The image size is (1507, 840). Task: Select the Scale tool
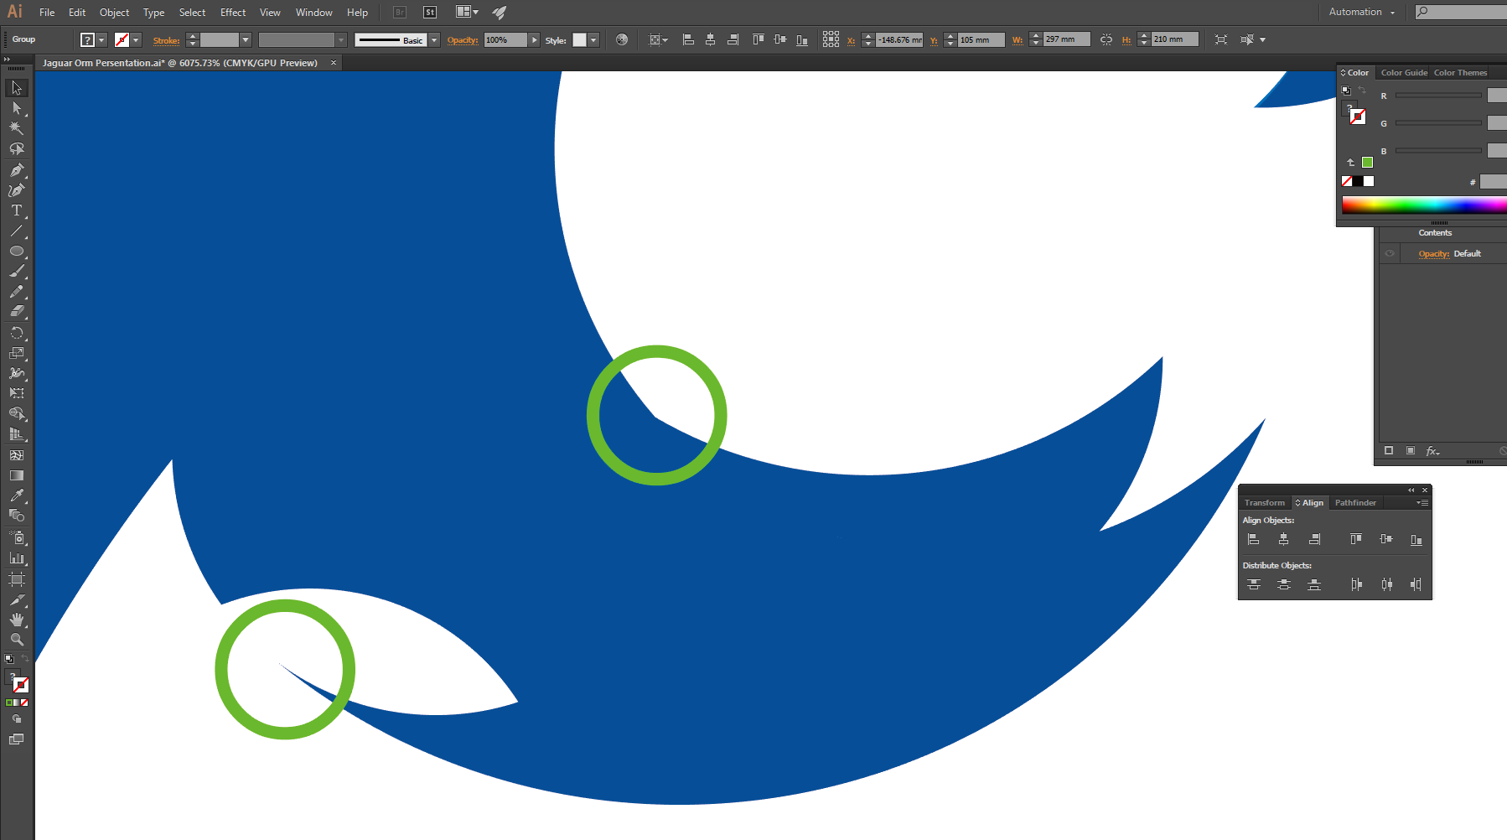point(17,353)
